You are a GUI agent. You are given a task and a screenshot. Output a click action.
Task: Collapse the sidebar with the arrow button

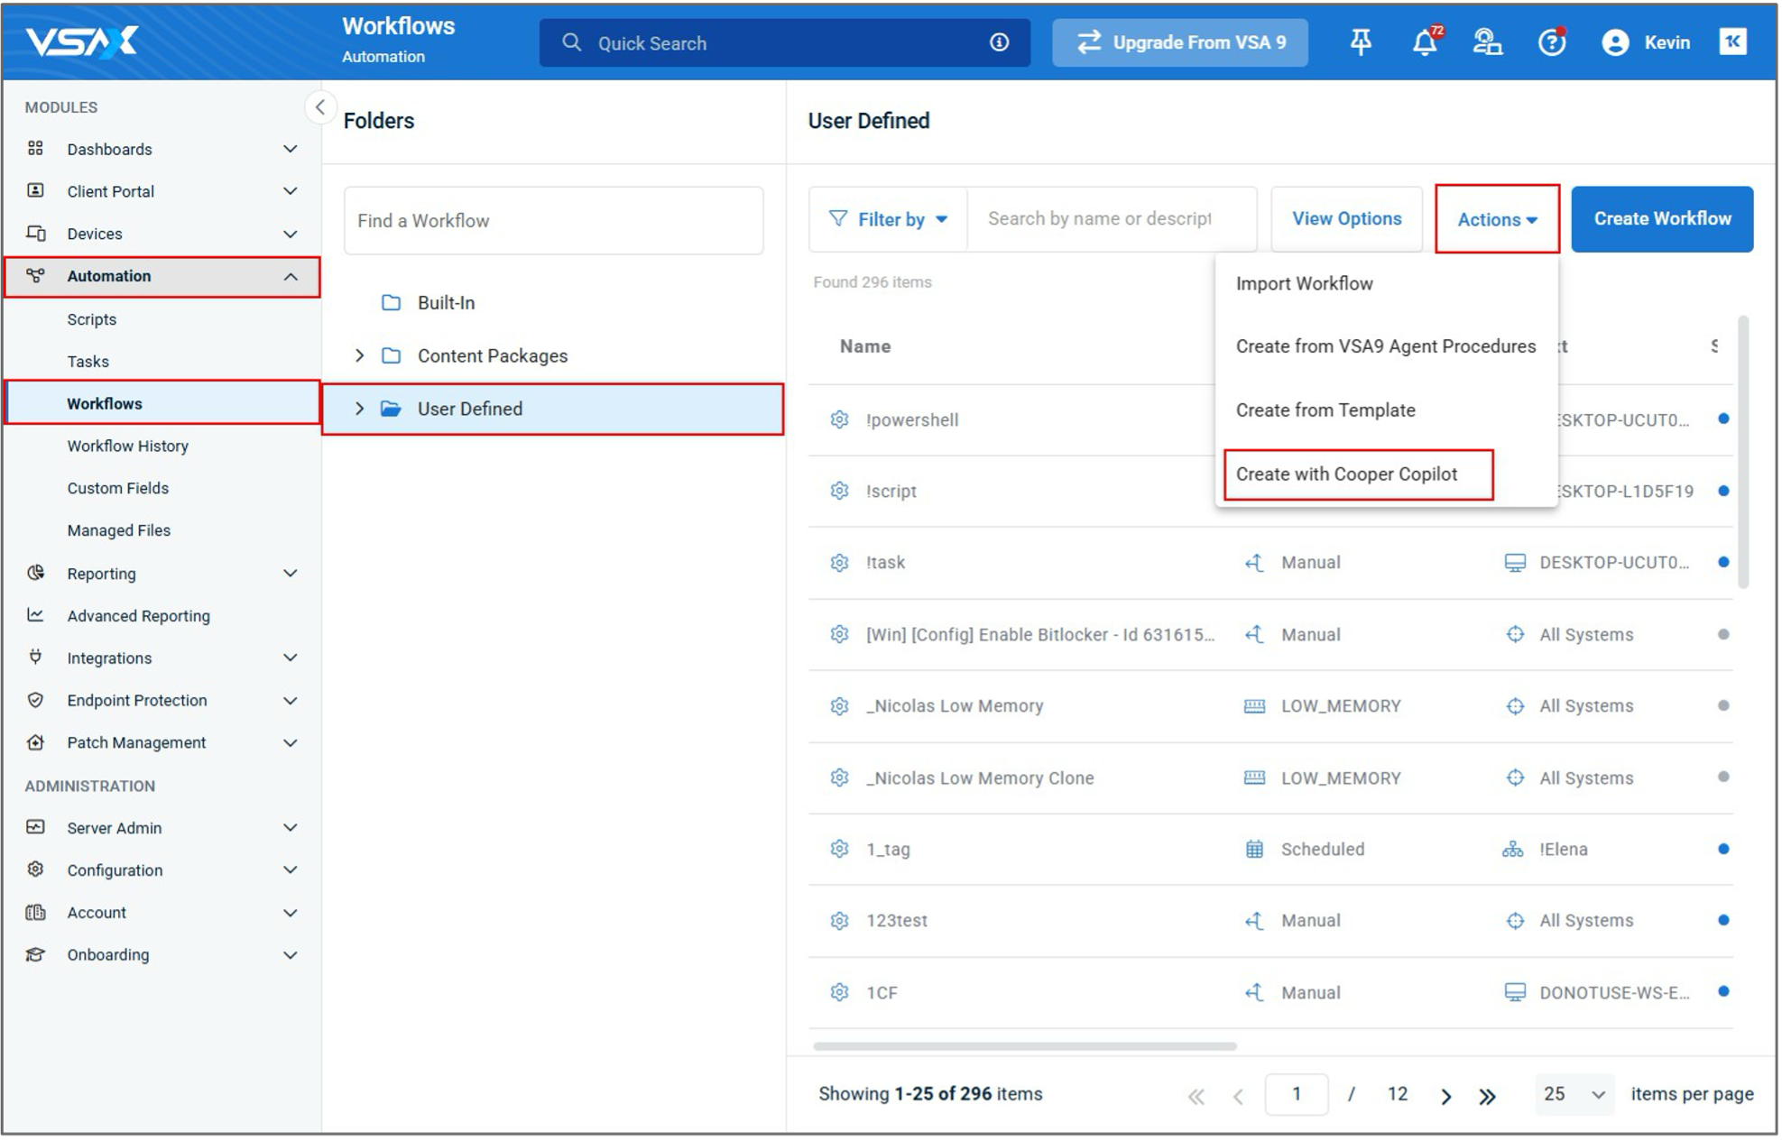[x=319, y=107]
